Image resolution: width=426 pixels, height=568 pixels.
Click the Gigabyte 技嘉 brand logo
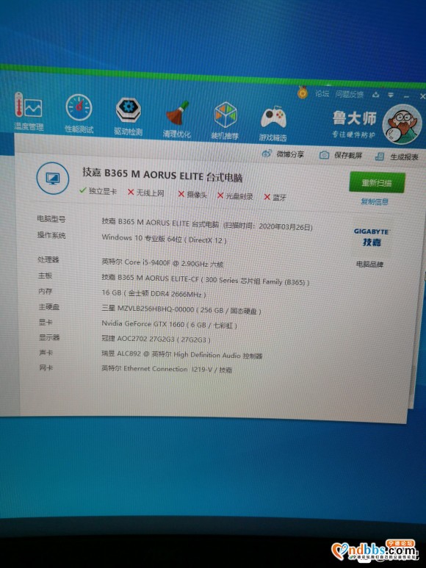click(372, 237)
